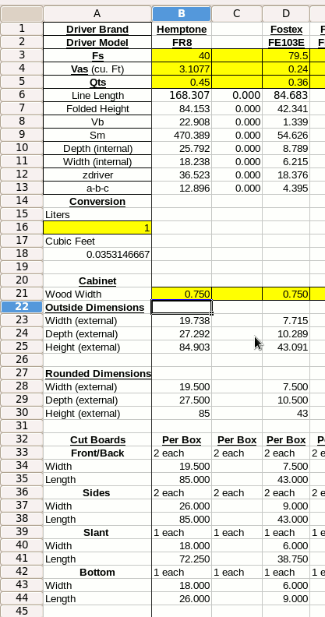Click the 84.683 cell
This screenshot has height=617, width=325.
[286, 96]
